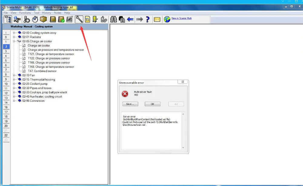This screenshot has height=186, width=303.
Task: Click the error details scrollbar down arrow
Action: [183, 148]
